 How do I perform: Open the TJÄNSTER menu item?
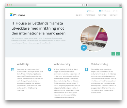tap(102, 15)
